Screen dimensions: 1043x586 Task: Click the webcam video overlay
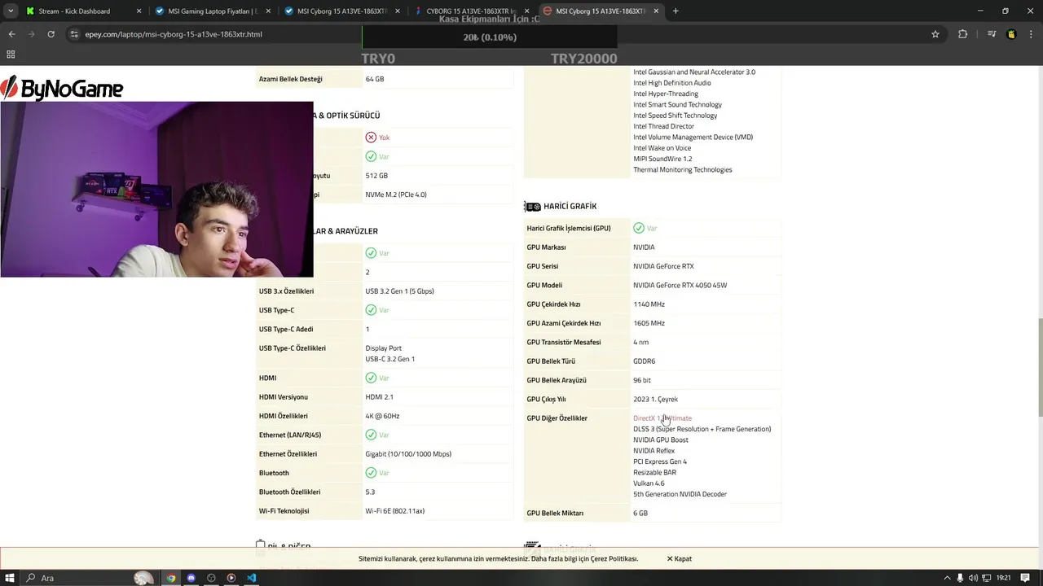tap(156, 190)
